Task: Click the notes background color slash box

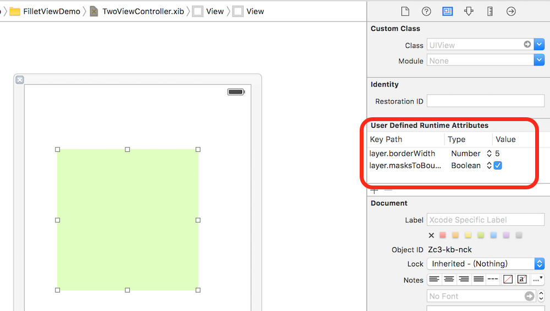Action: click(x=508, y=280)
